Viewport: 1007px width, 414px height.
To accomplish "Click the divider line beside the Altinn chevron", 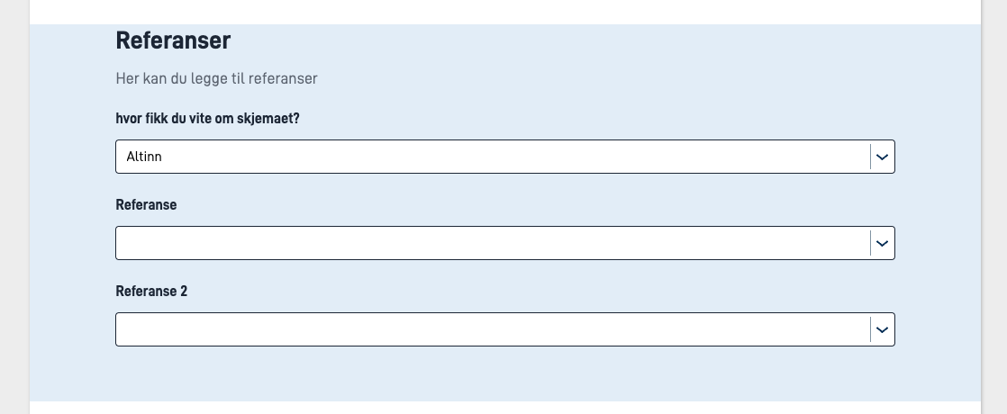I will [x=871, y=157].
